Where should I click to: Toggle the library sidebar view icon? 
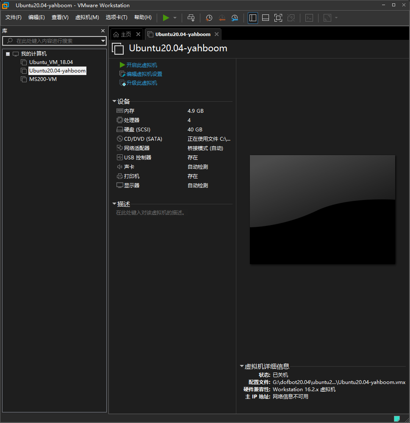[x=253, y=18]
